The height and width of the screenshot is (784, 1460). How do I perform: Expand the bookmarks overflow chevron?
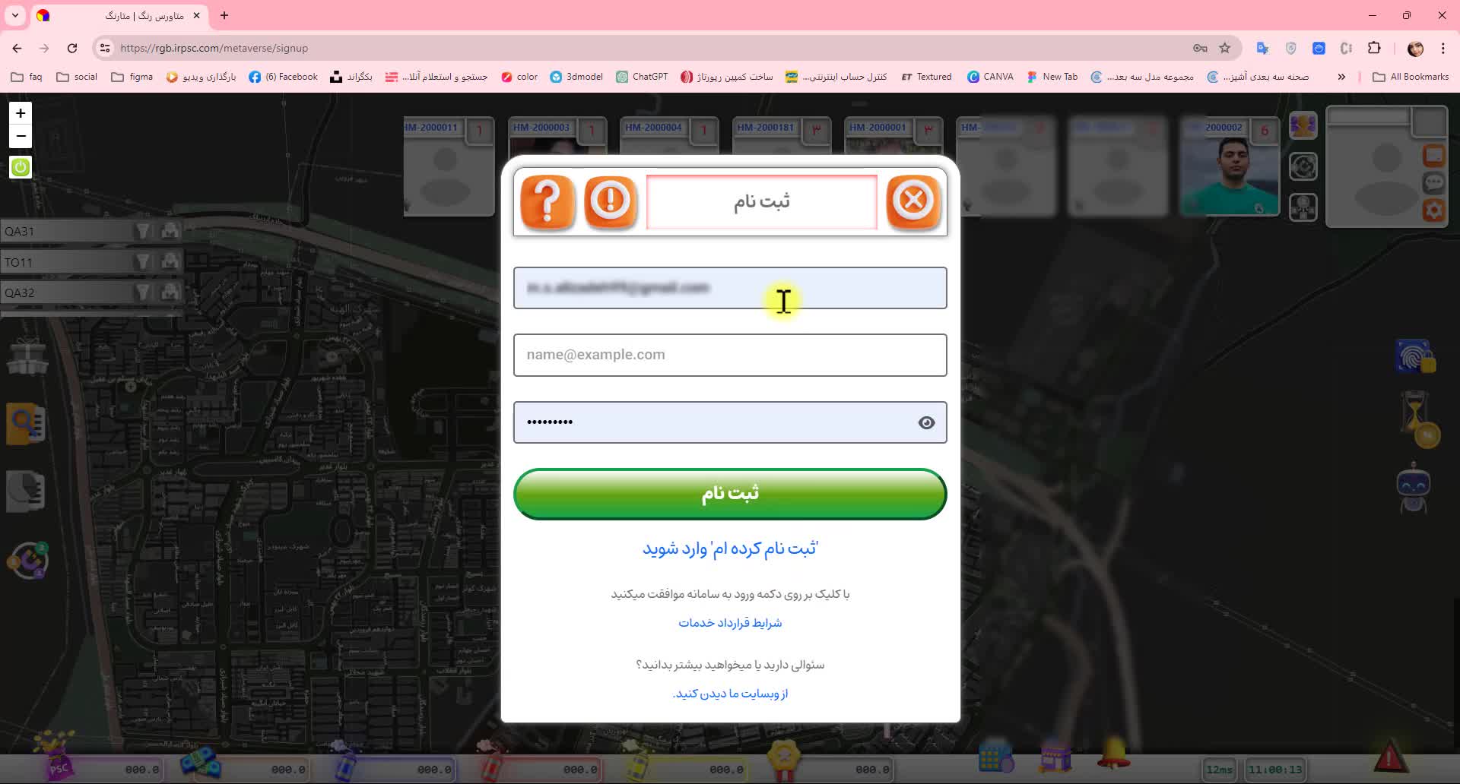1341,76
